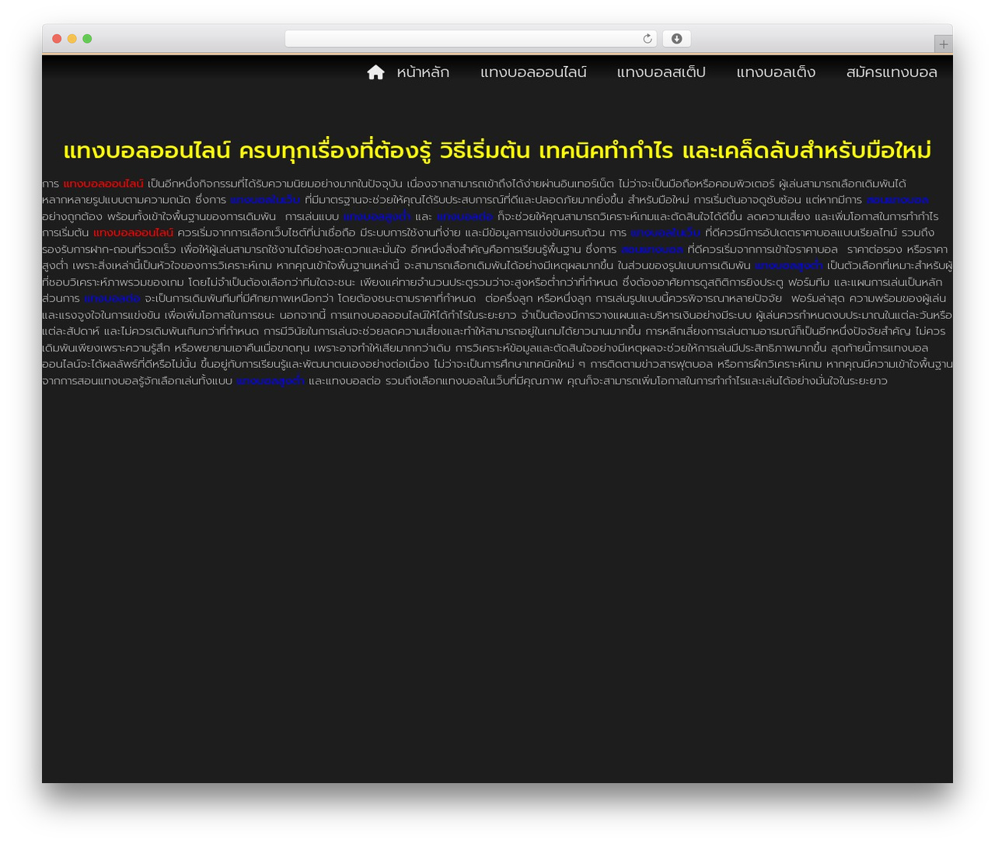Click the home icon beside หน้าหลัก

(x=375, y=72)
